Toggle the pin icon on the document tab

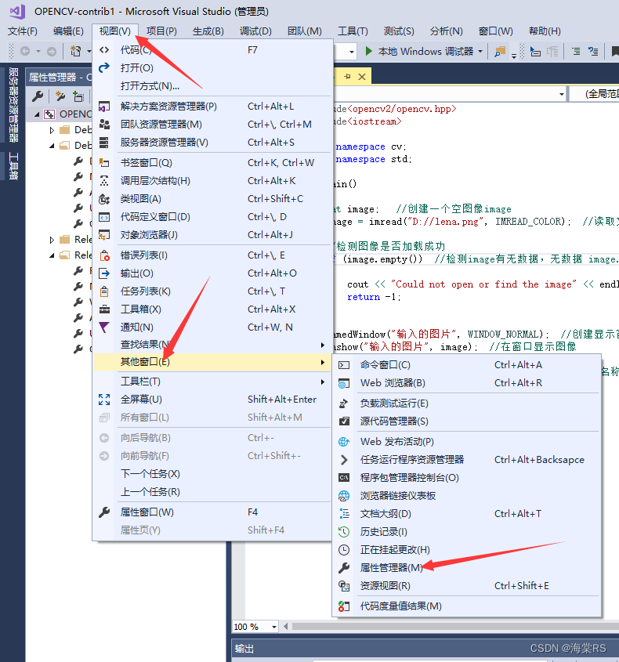[x=347, y=77]
